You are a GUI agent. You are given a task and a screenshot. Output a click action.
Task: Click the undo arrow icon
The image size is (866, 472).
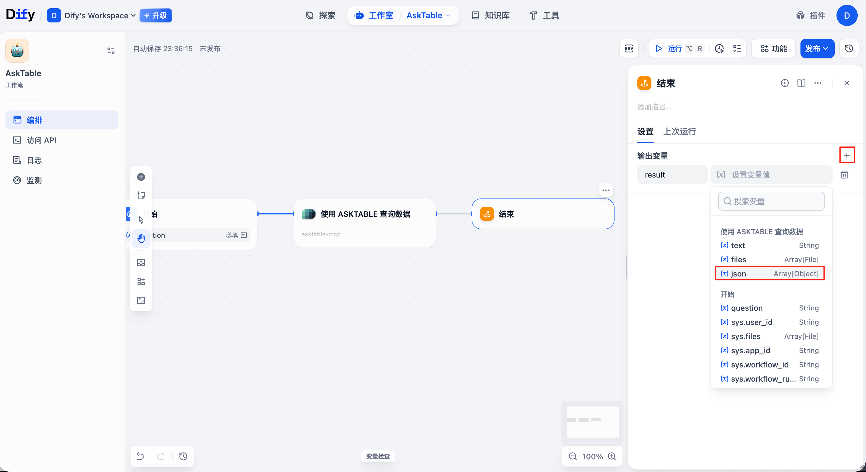tap(140, 457)
